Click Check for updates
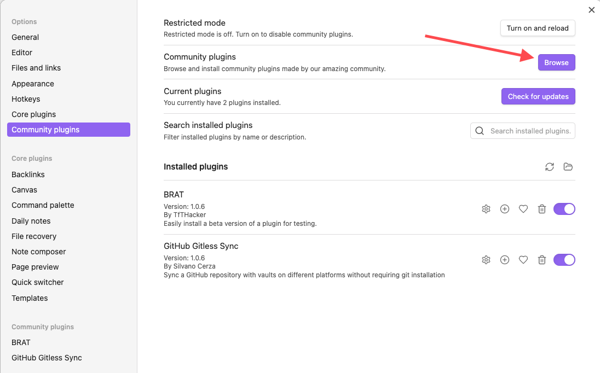 click(x=538, y=96)
